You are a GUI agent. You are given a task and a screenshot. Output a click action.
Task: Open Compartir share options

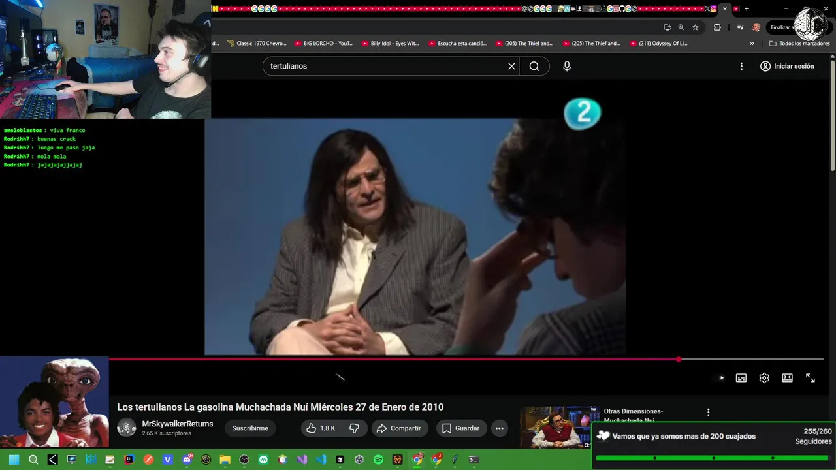(x=400, y=428)
